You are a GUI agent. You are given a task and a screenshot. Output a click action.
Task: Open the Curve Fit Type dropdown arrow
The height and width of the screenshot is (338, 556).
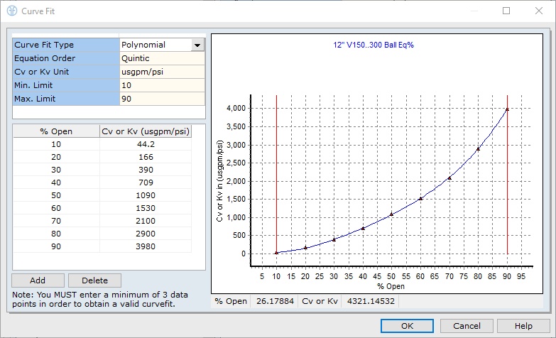pos(197,45)
